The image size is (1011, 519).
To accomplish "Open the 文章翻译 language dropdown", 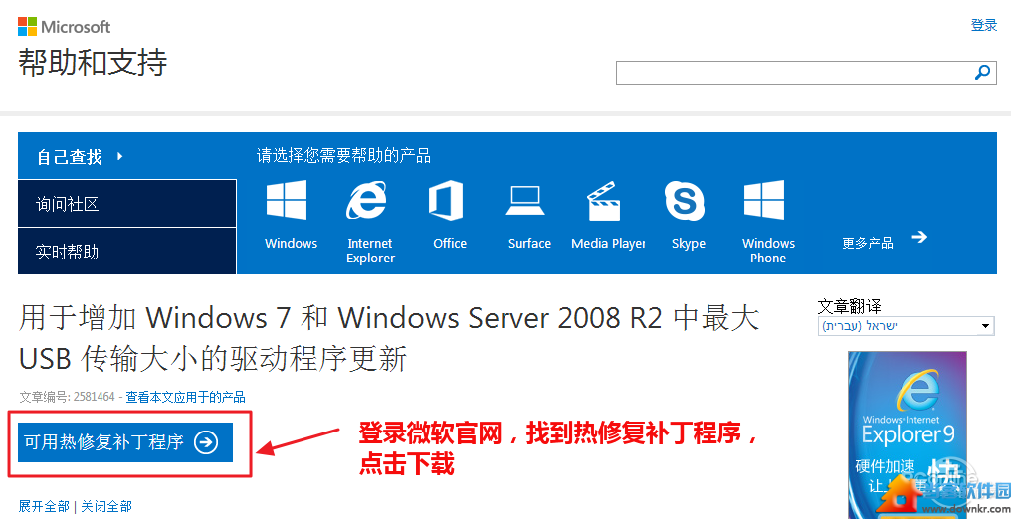I will tap(907, 326).
